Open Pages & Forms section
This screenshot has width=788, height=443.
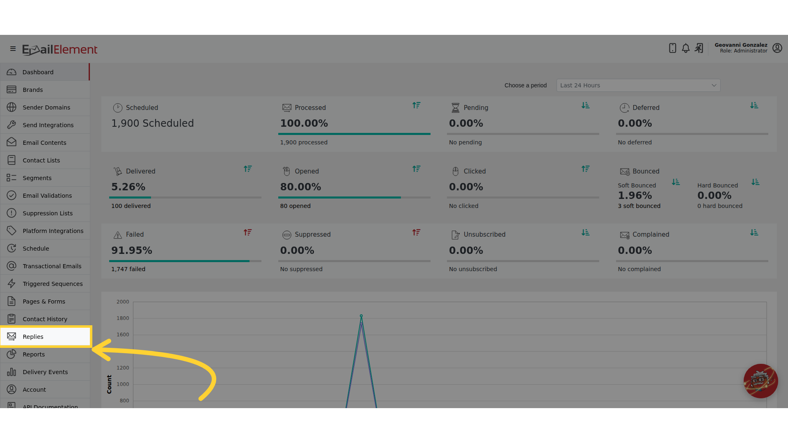(x=45, y=301)
